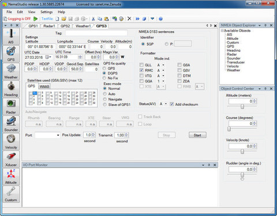Open the AIS instrument in sidebar
The width and height of the screenshot is (277, 216).
tap(11, 36)
